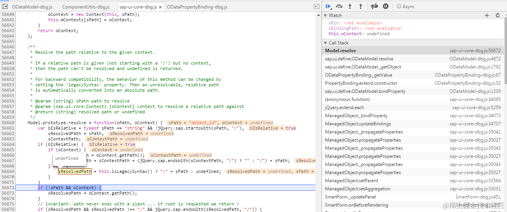The height and width of the screenshot is (212, 507).
Task: Set breakpoint at line number 56672
Action: tap(8, 188)
